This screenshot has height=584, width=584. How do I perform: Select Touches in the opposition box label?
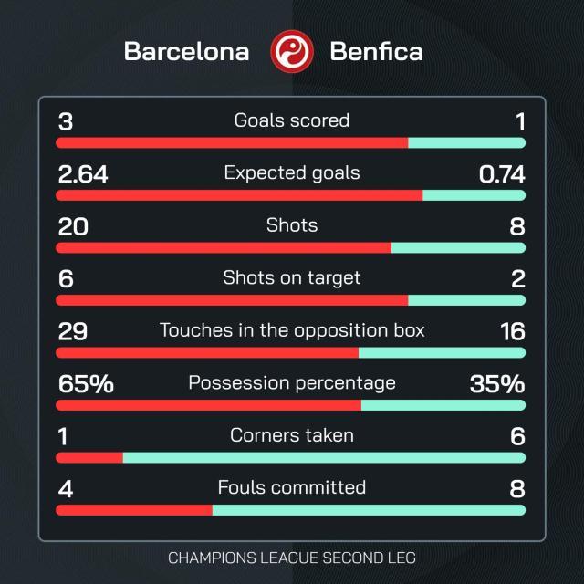292,330
